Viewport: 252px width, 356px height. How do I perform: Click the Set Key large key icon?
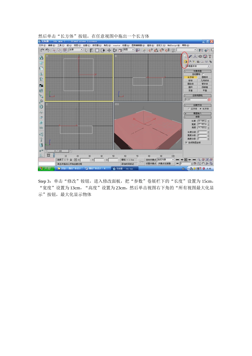click(x=142, y=162)
